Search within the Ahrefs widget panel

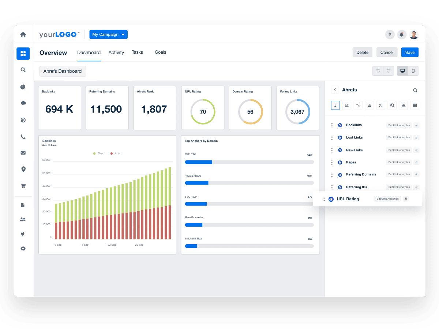[x=415, y=90]
